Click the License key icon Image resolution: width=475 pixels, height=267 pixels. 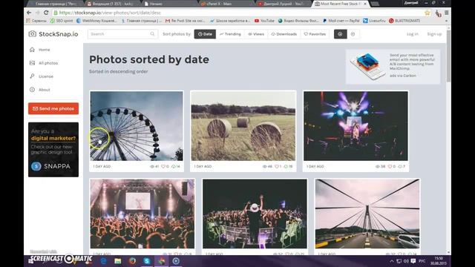(x=32, y=76)
